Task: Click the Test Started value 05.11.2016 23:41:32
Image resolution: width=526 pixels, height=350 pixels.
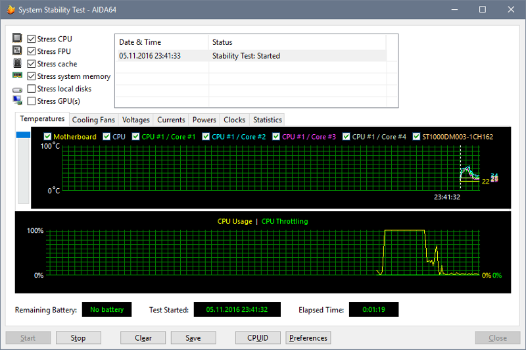Action: (x=237, y=309)
